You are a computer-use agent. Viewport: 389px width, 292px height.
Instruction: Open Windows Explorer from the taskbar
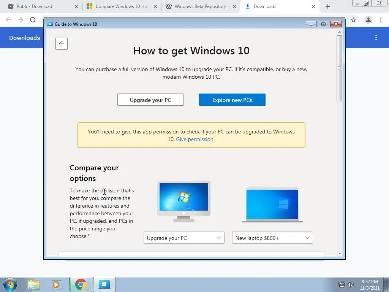point(34,284)
